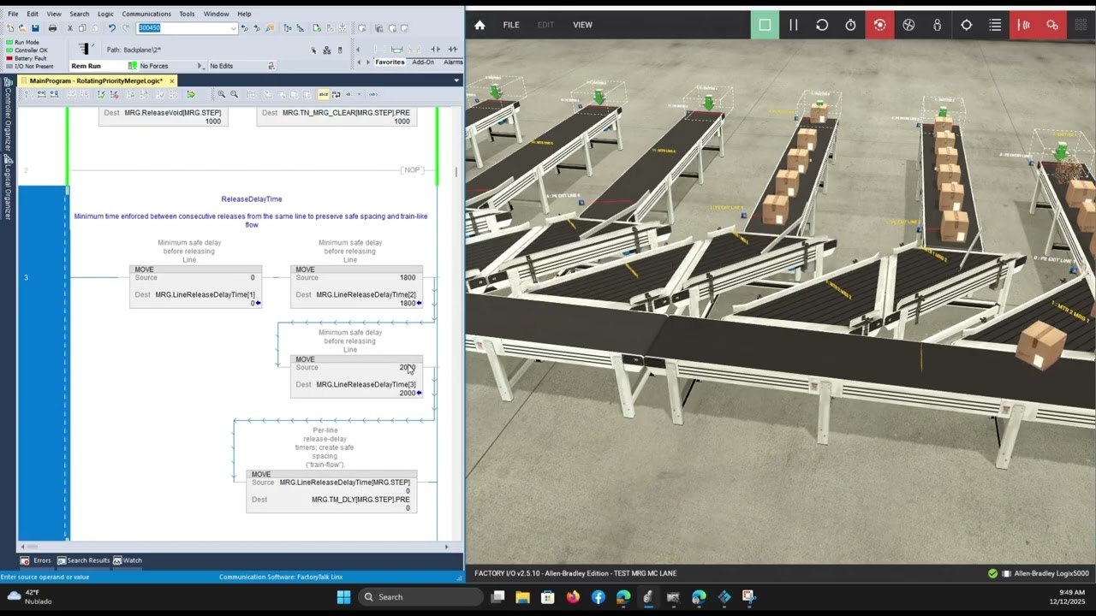Switch to first person camera

pyautogui.click(x=937, y=25)
